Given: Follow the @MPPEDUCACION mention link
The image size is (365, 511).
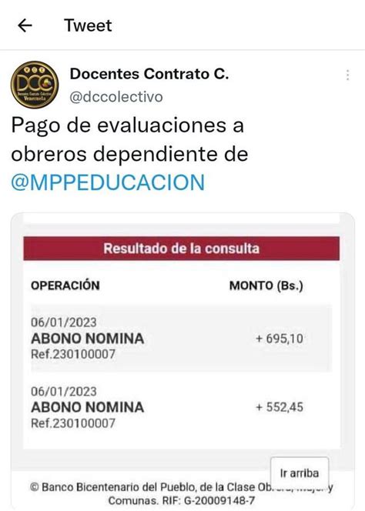Looking at the screenshot, I should pyautogui.click(x=108, y=182).
